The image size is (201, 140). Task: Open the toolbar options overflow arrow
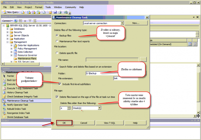70,13
